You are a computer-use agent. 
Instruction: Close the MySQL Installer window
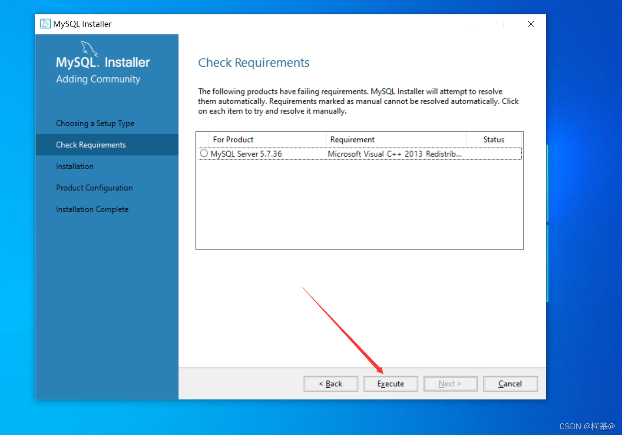click(531, 24)
